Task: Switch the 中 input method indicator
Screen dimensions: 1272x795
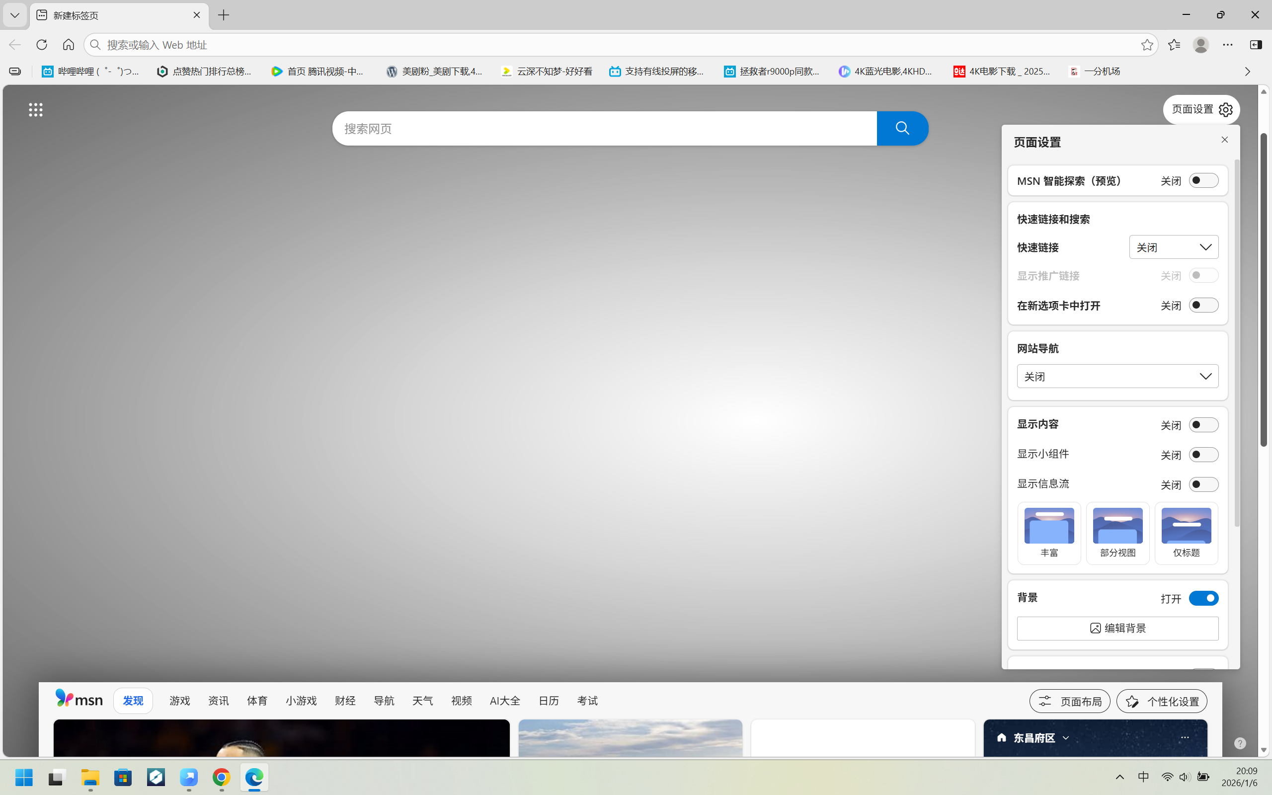Action: [1144, 777]
